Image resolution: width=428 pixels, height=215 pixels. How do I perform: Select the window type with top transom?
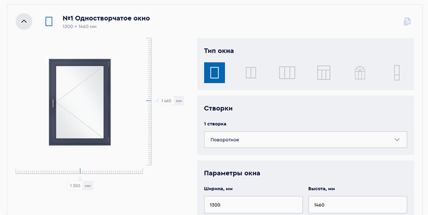(324, 73)
